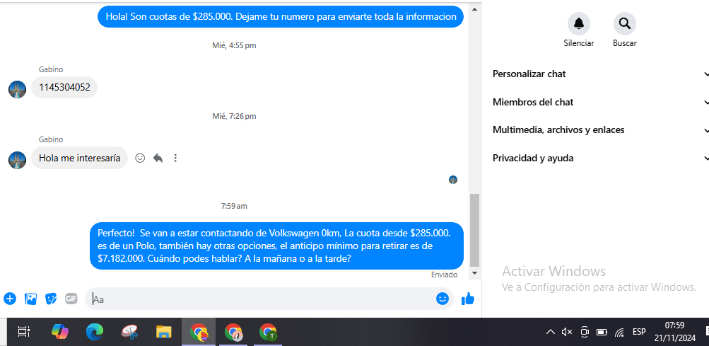Click the chat scrollbar thumb
Image resolution: width=709 pixels, height=346 pixels.
(474, 230)
